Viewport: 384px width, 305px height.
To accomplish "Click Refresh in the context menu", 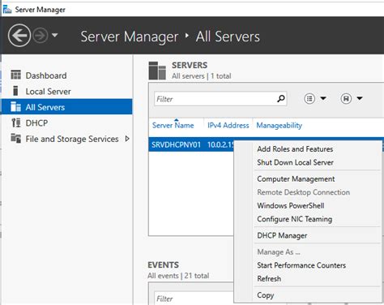I will coord(269,278).
